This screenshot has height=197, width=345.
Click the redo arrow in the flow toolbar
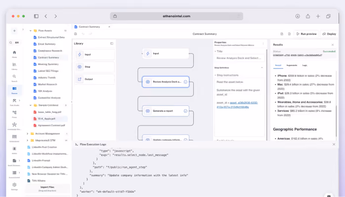point(90,34)
